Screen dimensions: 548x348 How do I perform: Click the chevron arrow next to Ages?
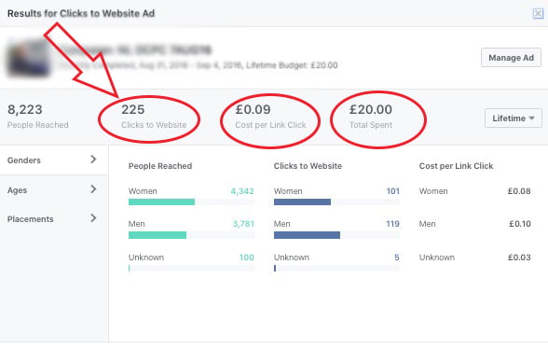pos(93,189)
